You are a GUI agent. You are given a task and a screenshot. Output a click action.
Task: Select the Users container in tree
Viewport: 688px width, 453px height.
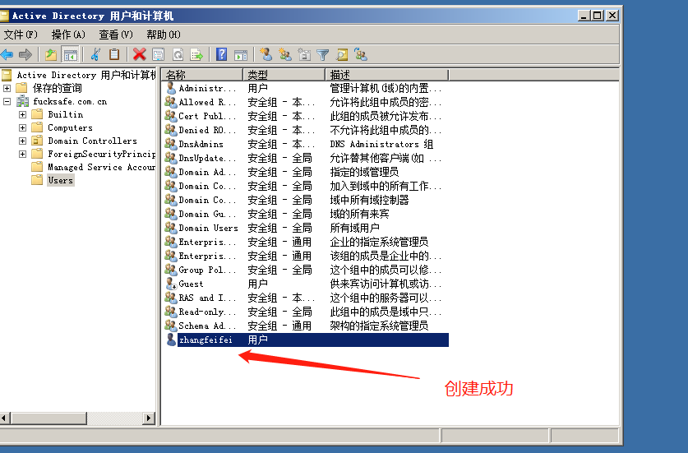pos(61,180)
